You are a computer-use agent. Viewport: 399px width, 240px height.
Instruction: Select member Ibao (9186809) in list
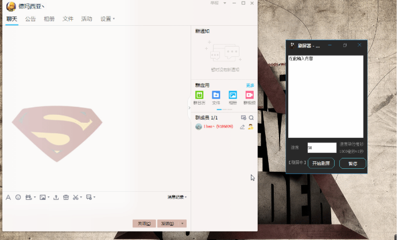pos(224,126)
